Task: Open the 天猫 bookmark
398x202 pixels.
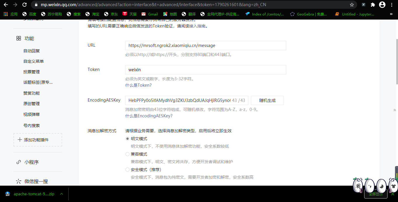Action: coord(130,14)
